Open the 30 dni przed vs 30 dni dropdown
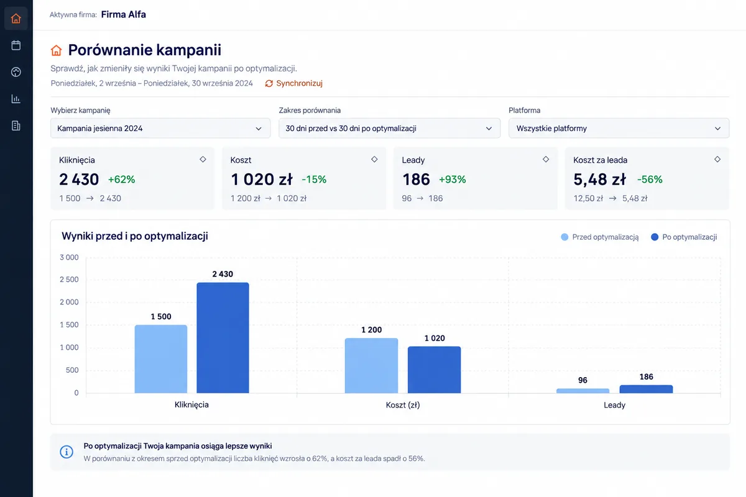The height and width of the screenshot is (497, 746). 389,129
